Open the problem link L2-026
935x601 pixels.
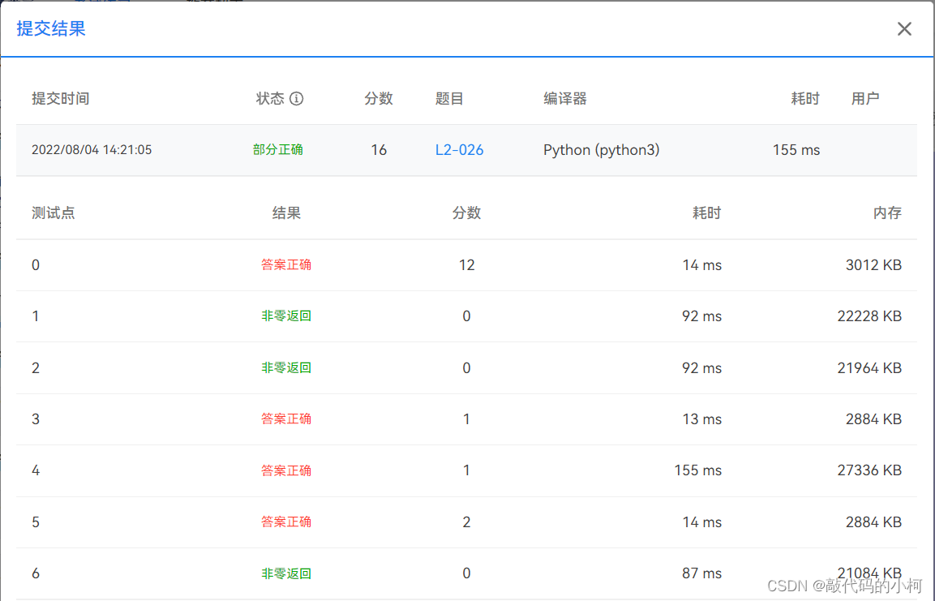pyautogui.click(x=459, y=150)
